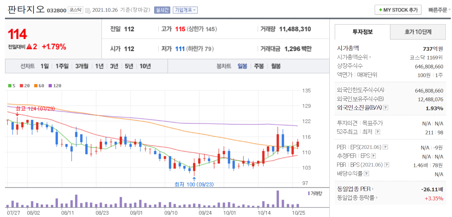Viewport: 452px width, 217px height.
Task: Select the 3개월 line chart period
Action: pos(82,66)
